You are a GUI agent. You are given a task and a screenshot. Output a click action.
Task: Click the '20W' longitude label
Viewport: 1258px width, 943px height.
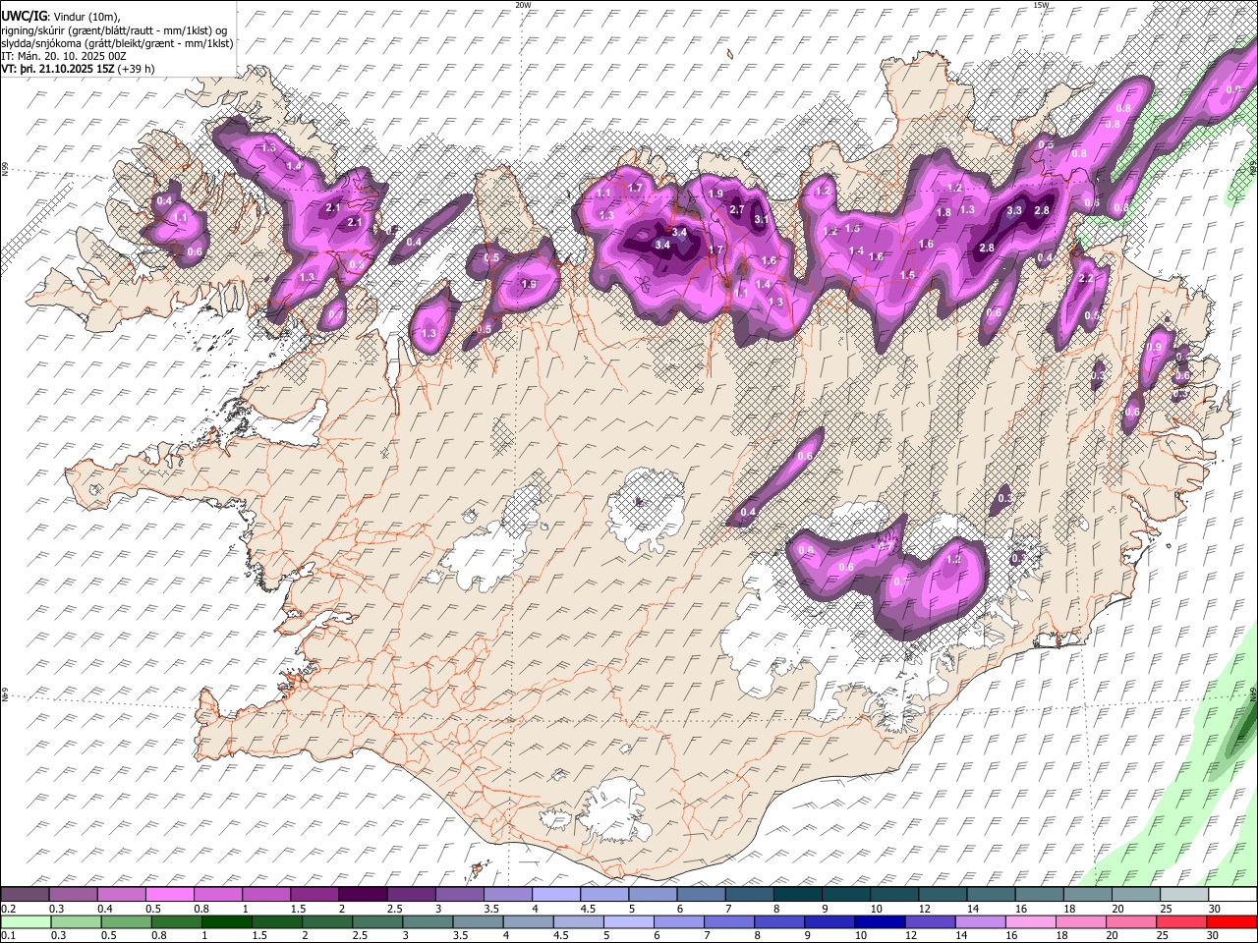coord(523,5)
